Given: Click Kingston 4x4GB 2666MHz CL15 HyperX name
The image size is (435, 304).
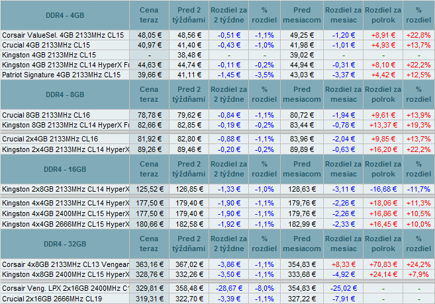Looking at the screenshot, I should pyautogui.click(x=66, y=224).
